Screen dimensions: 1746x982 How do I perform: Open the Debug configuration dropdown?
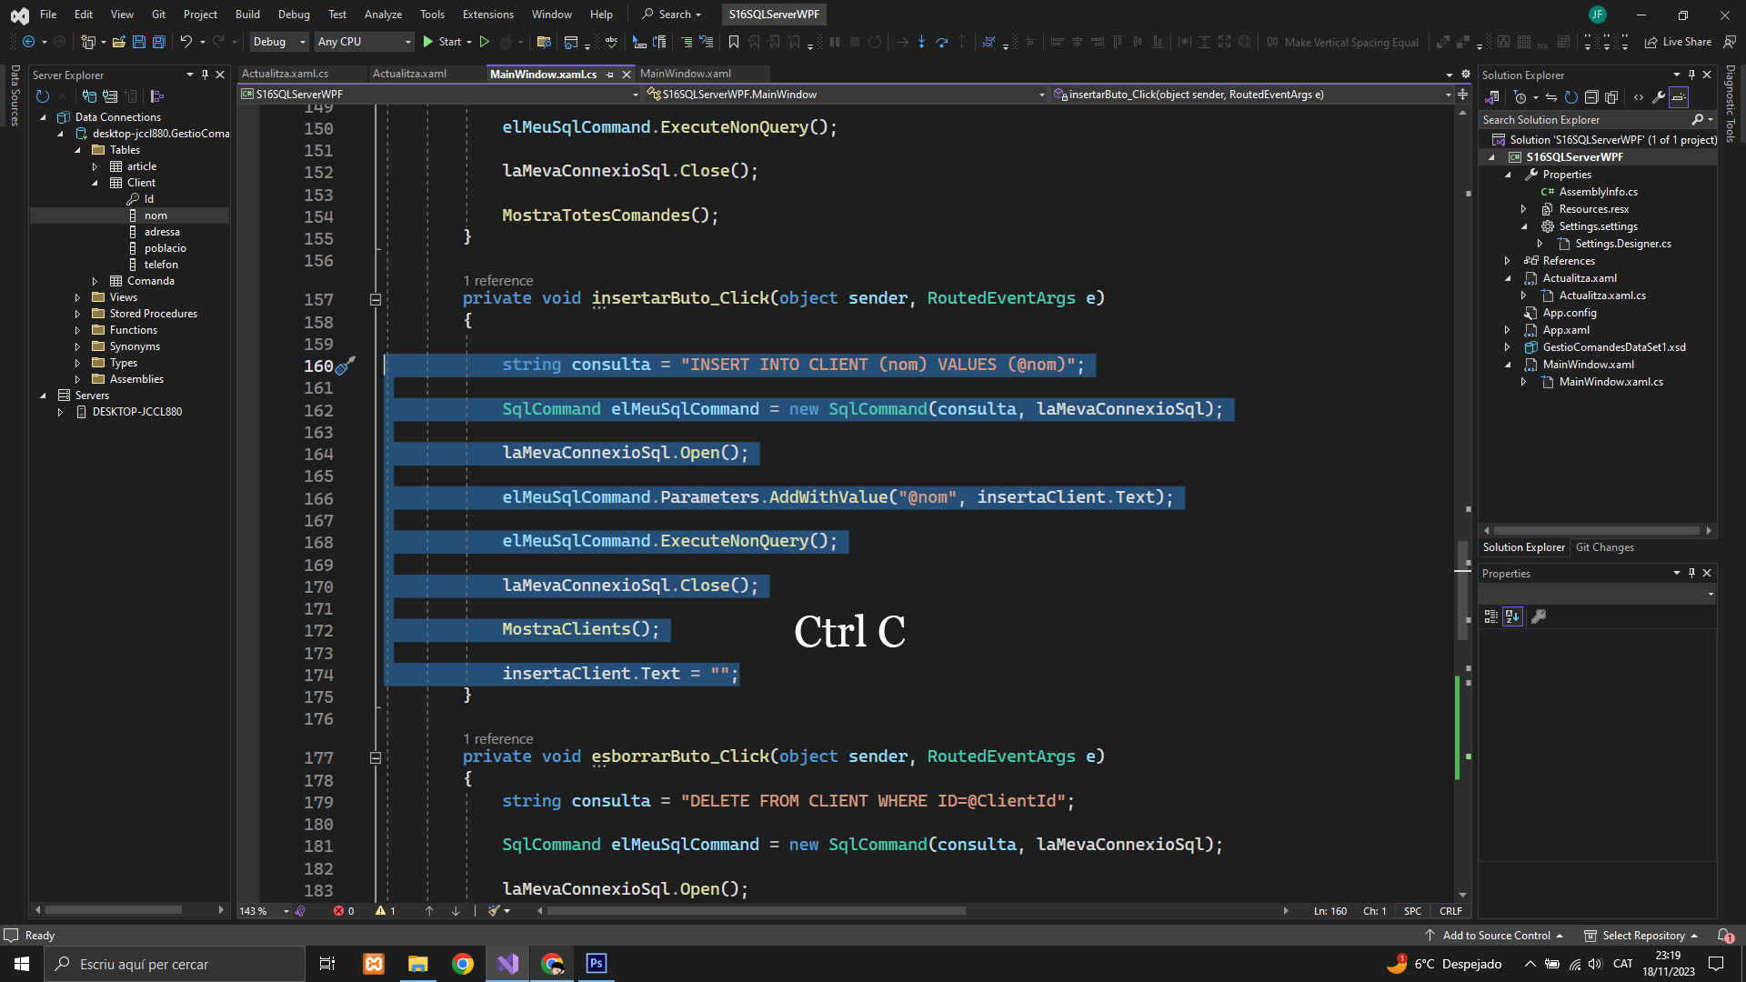302,42
